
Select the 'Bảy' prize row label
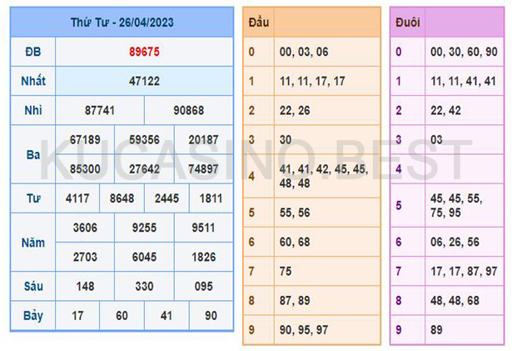(33, 316)
